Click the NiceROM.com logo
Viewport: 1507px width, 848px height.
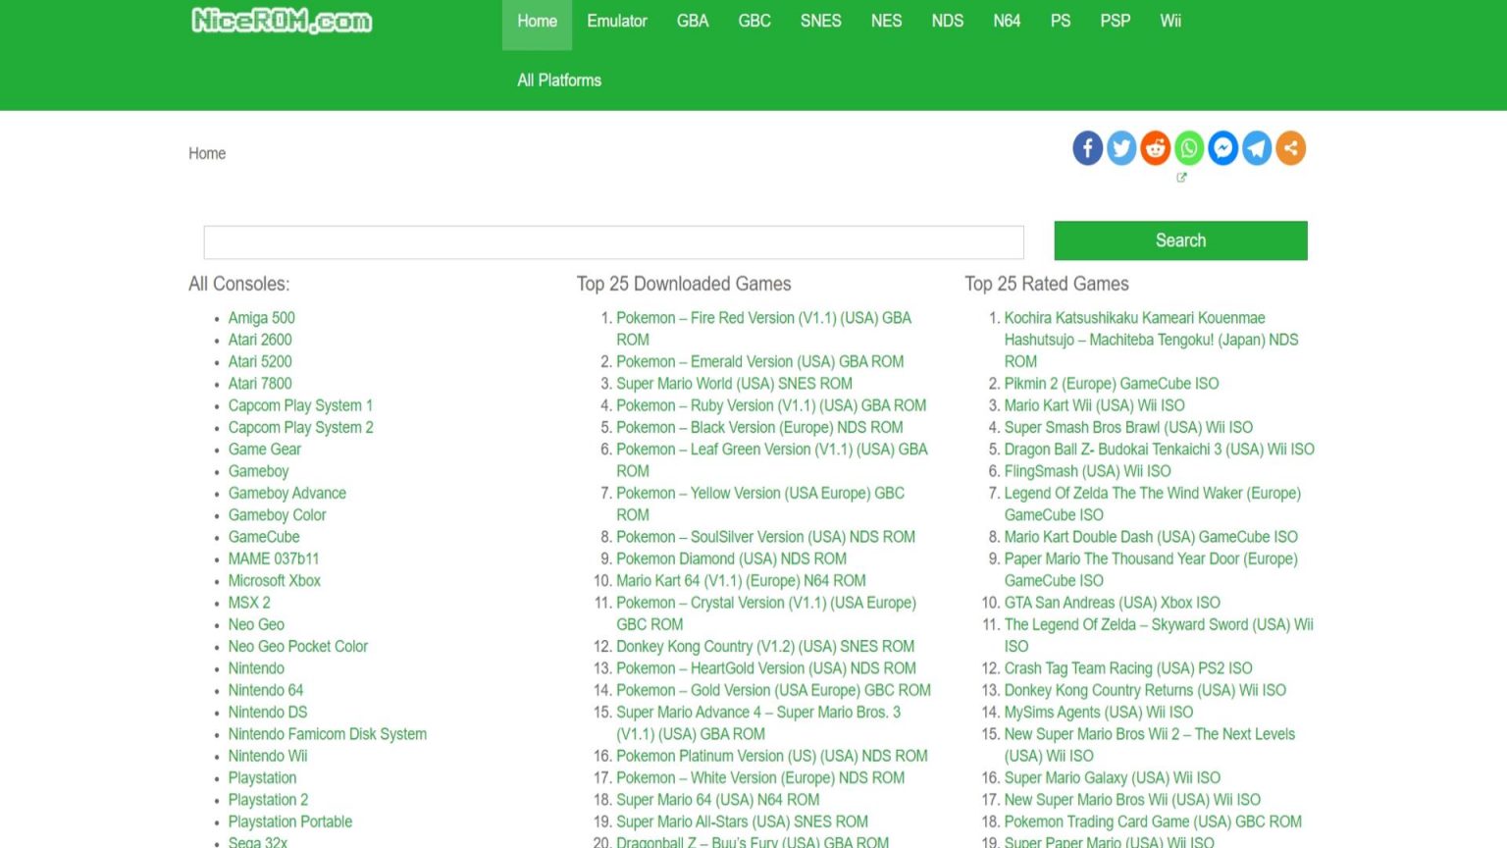282,21
